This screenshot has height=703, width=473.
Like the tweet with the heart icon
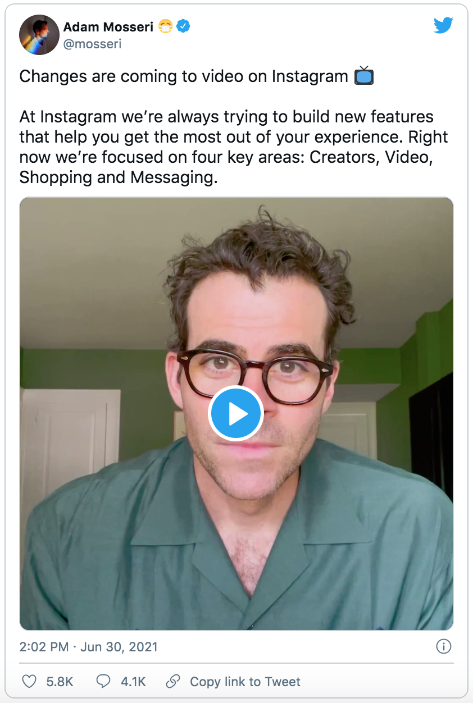29,682
